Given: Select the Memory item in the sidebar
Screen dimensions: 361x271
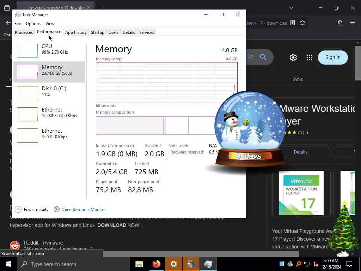Looking at the screenshot, I should (x=49, y=72).
